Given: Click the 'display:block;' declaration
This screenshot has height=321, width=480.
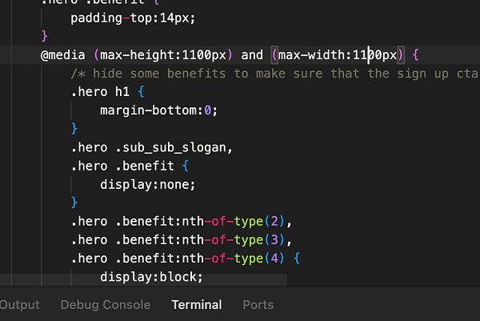Looking at the screenshot, I should tap(151, 277).
